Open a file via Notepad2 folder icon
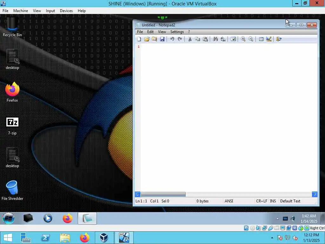Viewport: 325px width, 244px height. click(147, 39)
